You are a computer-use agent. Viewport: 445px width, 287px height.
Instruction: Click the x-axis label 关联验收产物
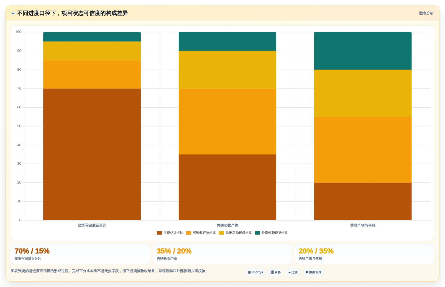(227, 225)
